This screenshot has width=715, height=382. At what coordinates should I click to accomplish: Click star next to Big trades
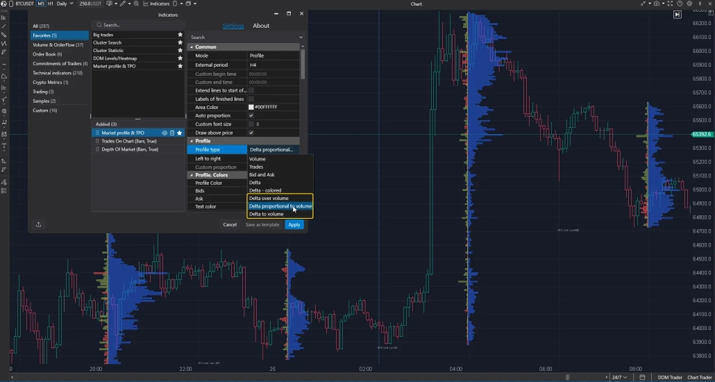click(180, 35)
